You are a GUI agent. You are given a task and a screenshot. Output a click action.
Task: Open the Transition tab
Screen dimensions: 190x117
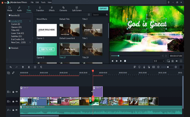click(x=40, y=9)
